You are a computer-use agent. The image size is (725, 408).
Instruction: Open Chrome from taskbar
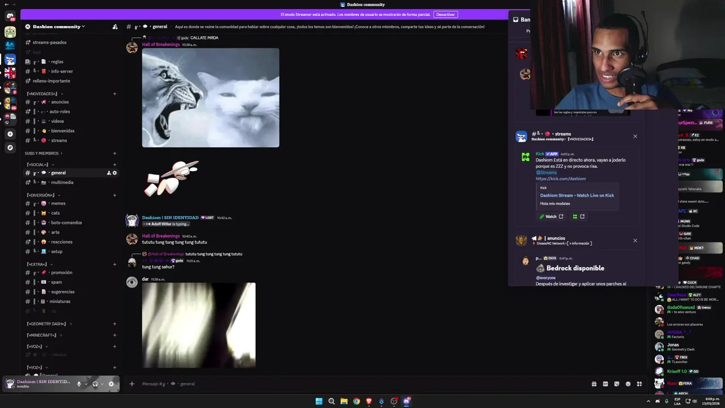356,401
